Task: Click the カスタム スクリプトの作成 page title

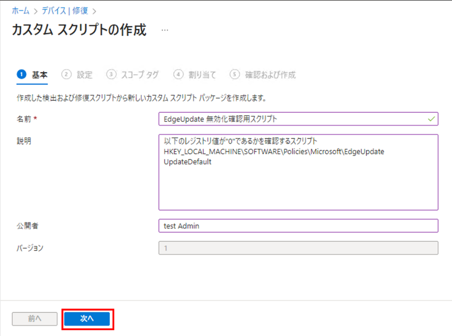Action: [x=79, y=30]
